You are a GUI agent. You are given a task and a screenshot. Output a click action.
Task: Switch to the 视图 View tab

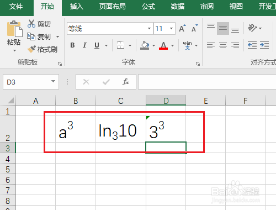click(236, 7)
